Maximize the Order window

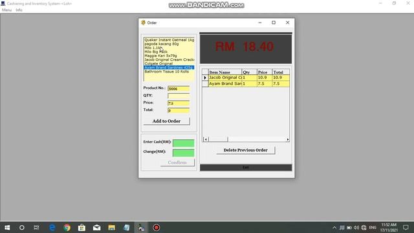click(274, 23)
